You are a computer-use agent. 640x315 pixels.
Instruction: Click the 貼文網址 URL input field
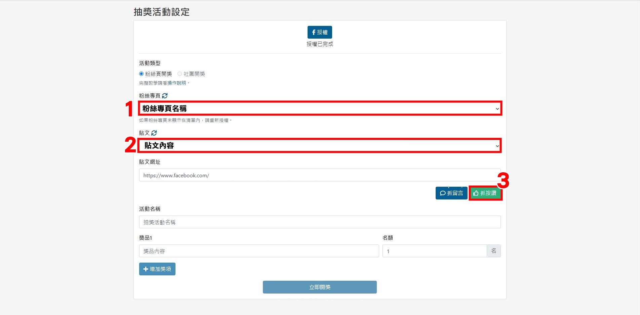pyautogui.click(x=320, y=175)
